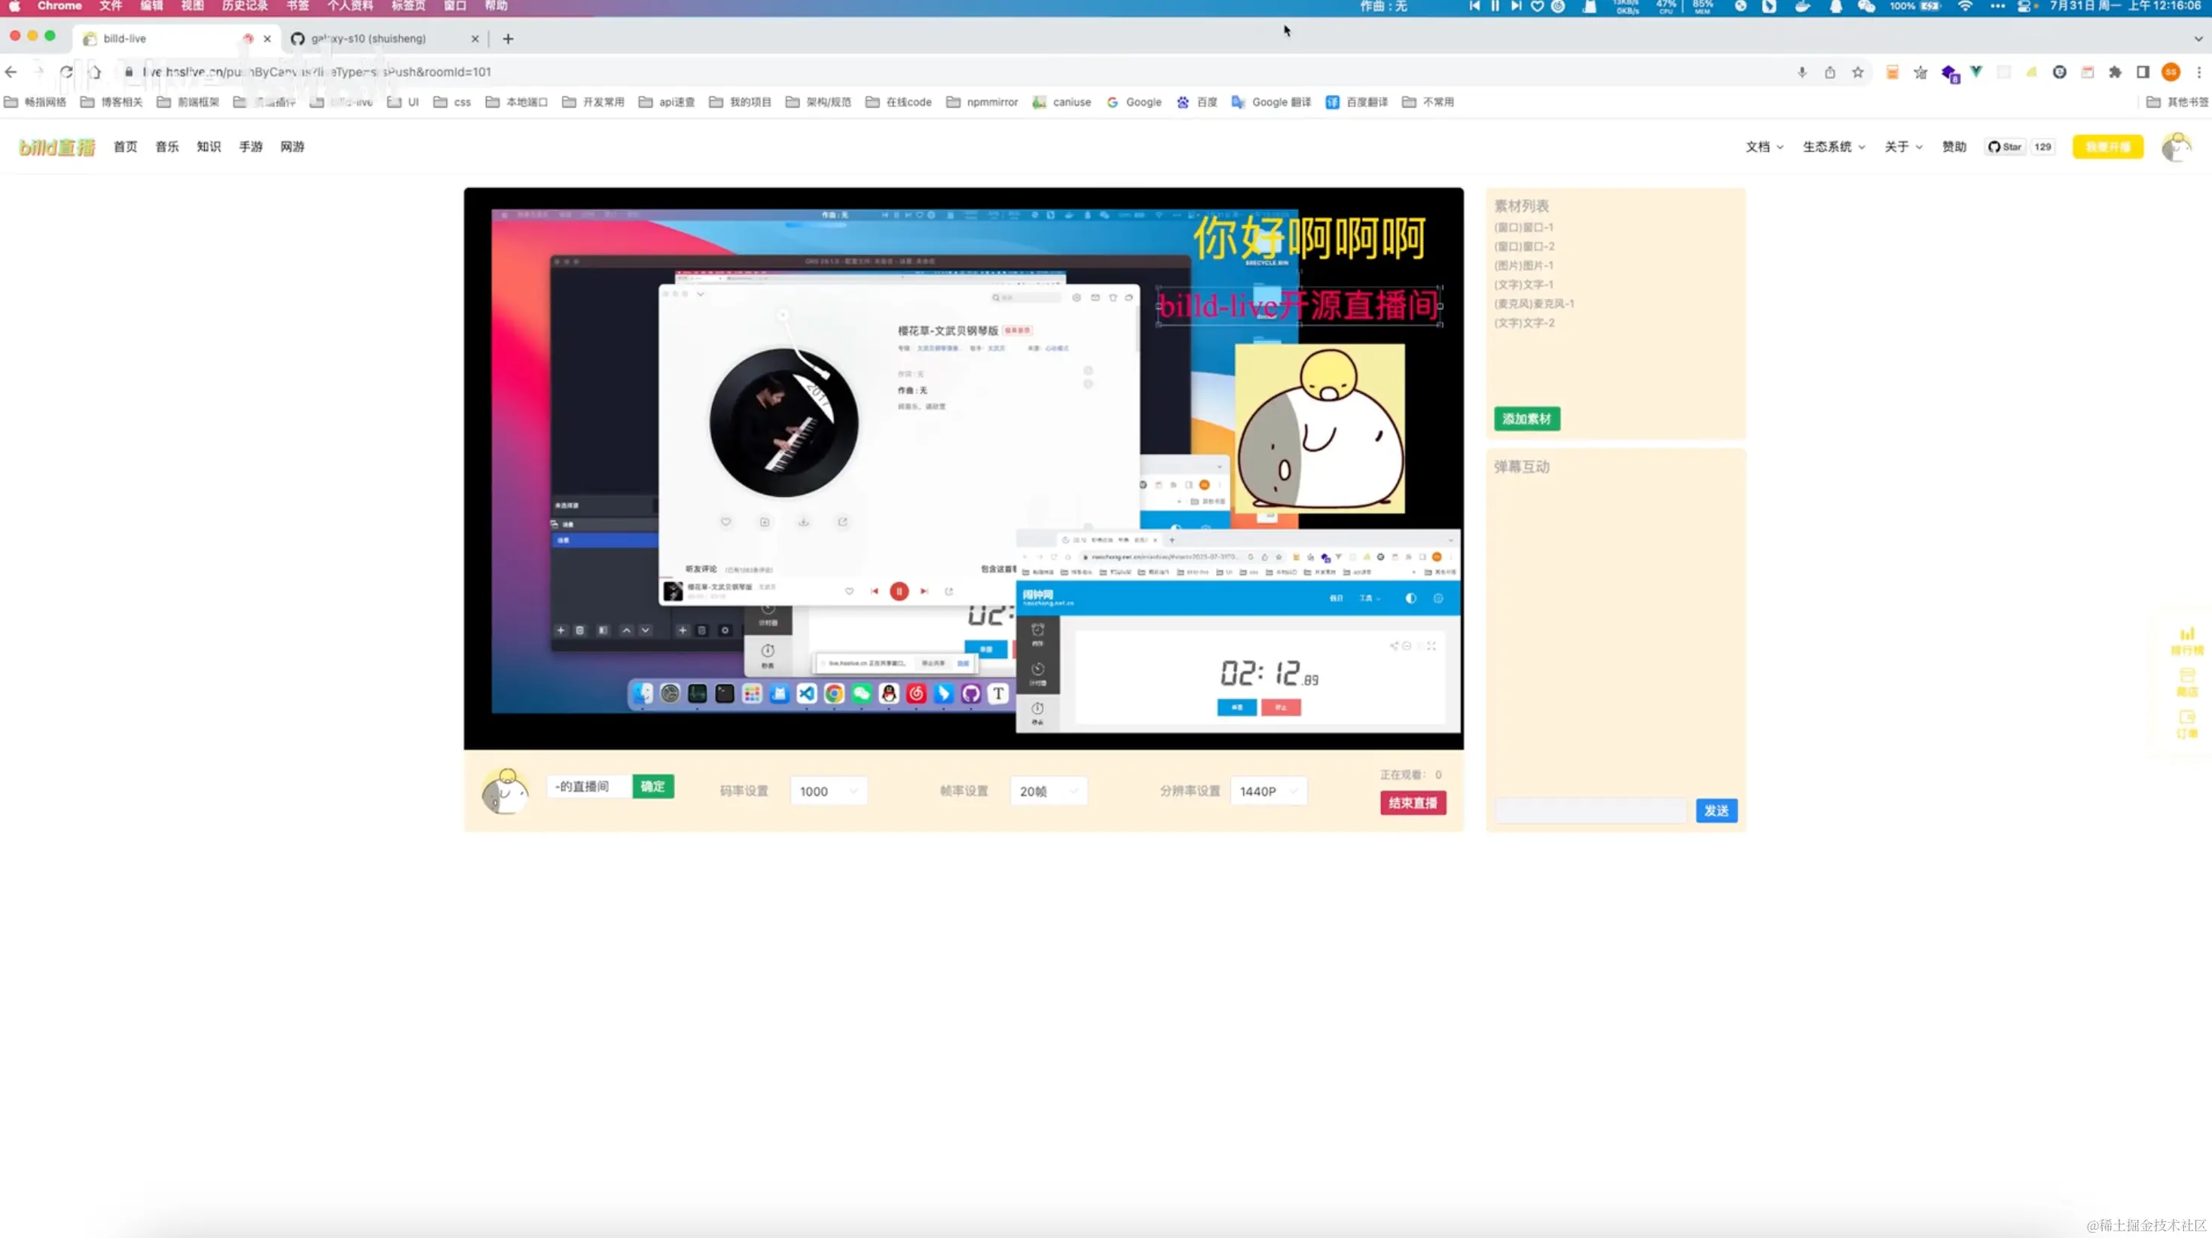Open the Chrome three-dot menu
2212x1238 pixels.
pyautogui.click(x=2199, y=72)
